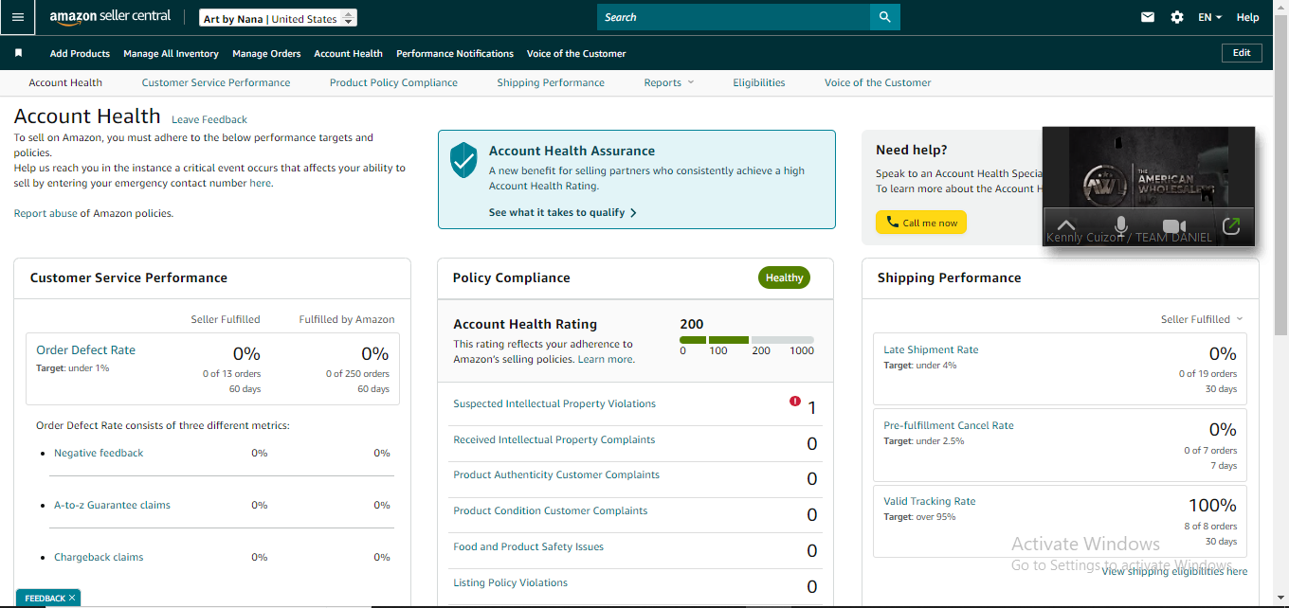Open the Negative feedback link
1289x608 pixels.
point(99,453)
